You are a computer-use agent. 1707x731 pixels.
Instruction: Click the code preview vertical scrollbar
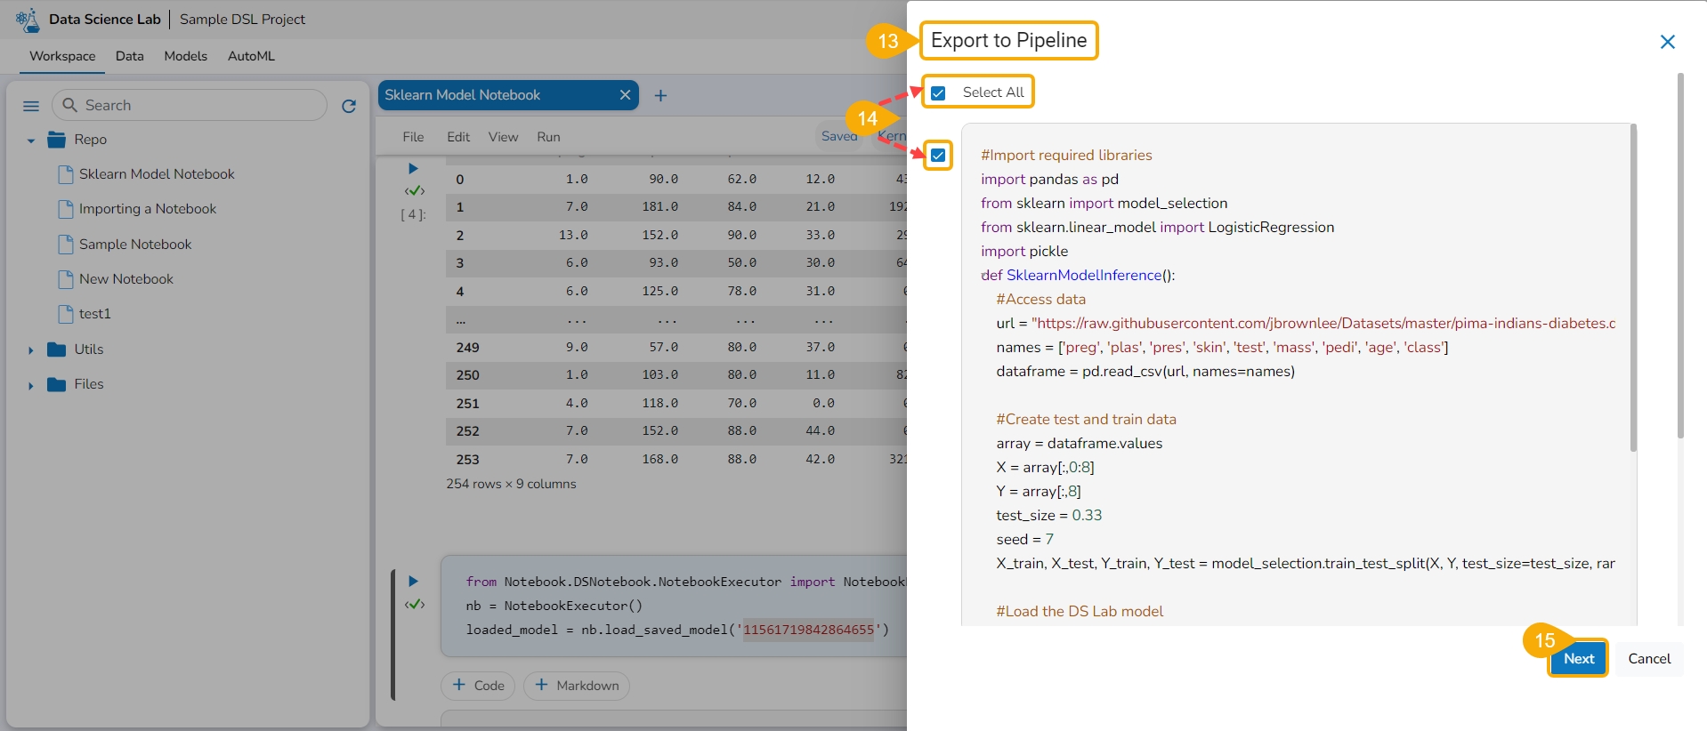(1633, 288)
